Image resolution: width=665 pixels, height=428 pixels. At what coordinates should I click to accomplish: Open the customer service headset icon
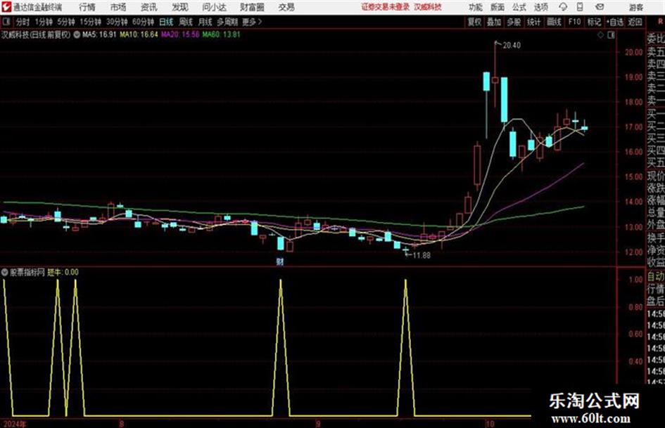click(x=563, y=7)
